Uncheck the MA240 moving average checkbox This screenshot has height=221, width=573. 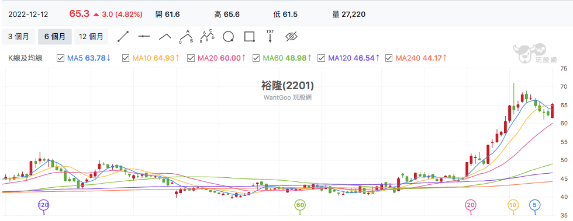coord(389,58)
